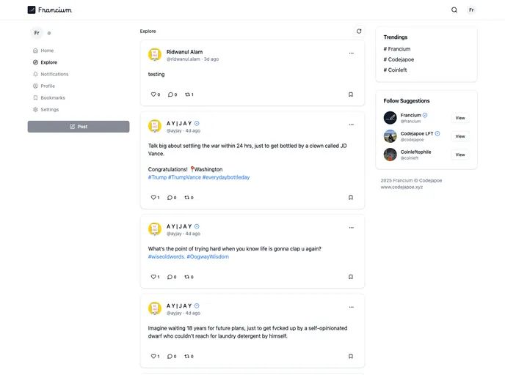Like the OogwayWisdom post

coord(155,277)
